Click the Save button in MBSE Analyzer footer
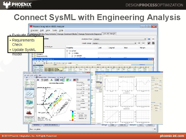This screenshot has width=186, height=139. coord(112,125)
